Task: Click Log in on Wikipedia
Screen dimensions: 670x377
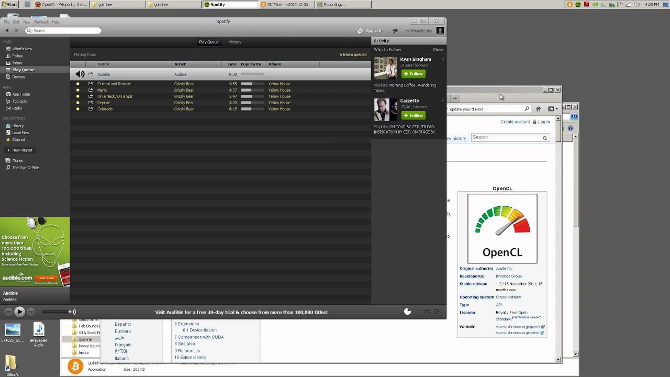Action: 544,121
